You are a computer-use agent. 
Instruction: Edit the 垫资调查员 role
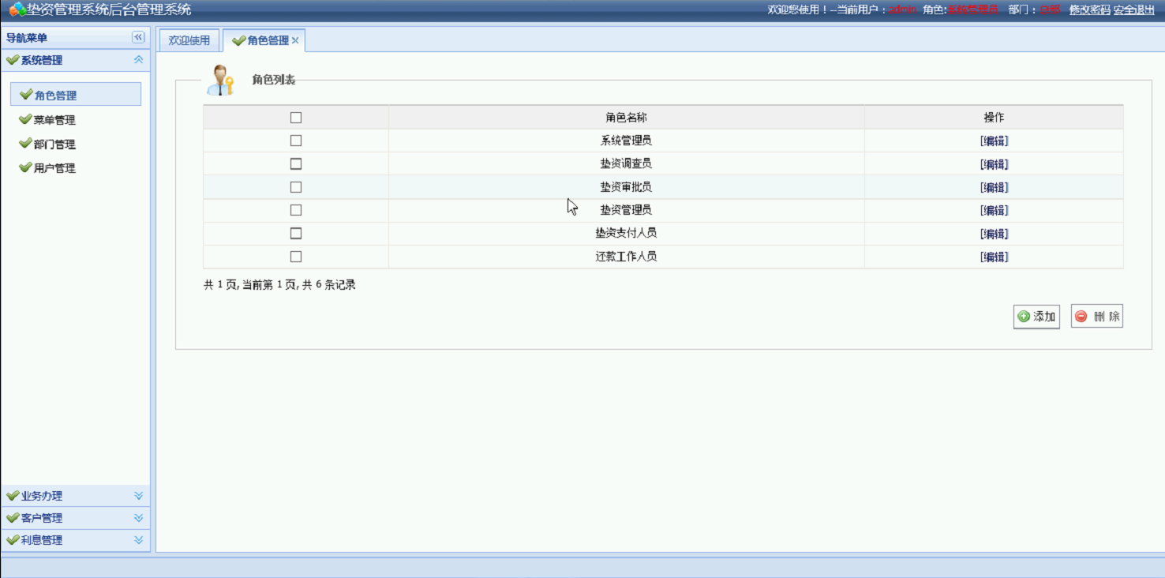coord(994,164)
